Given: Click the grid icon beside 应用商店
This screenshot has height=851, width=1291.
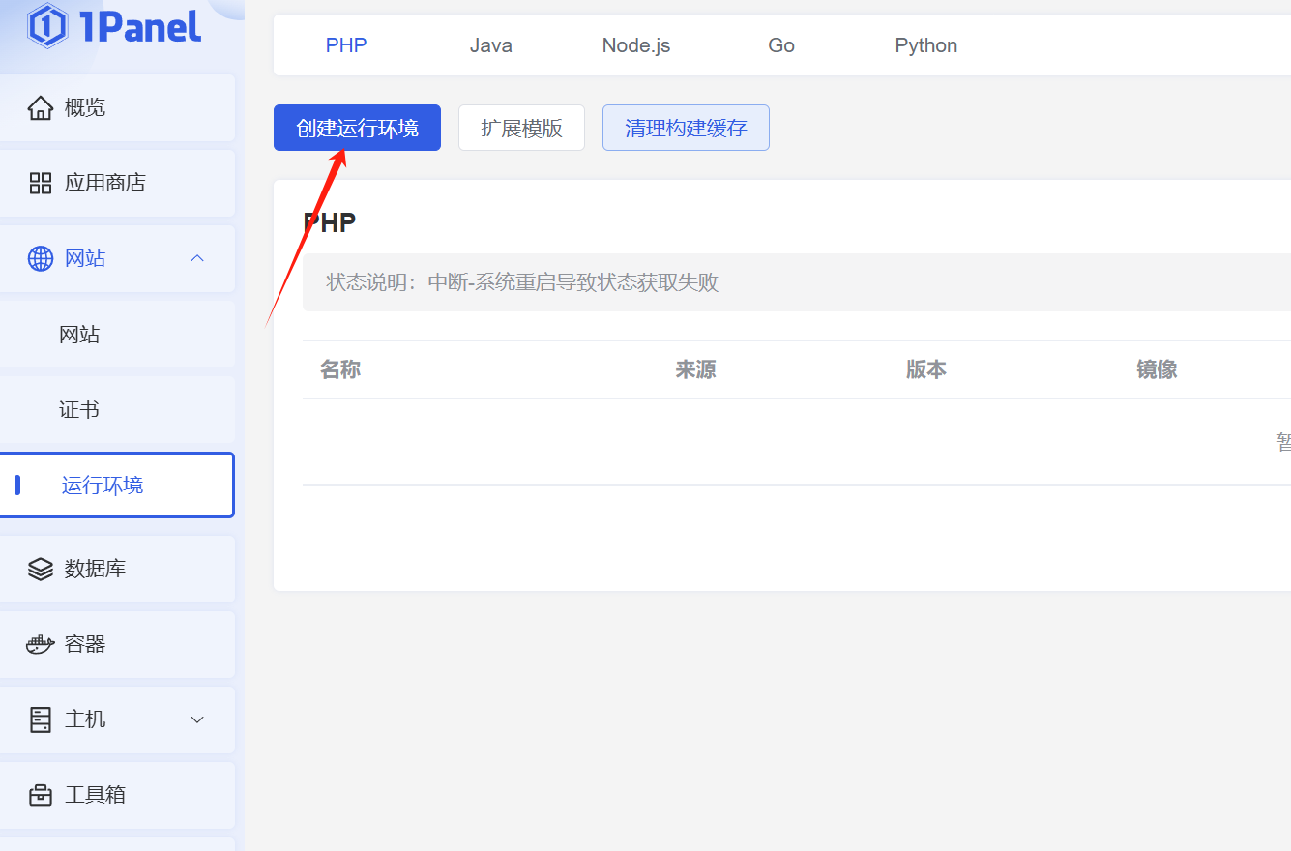Looking at the screenshot, I should point(41,183).
